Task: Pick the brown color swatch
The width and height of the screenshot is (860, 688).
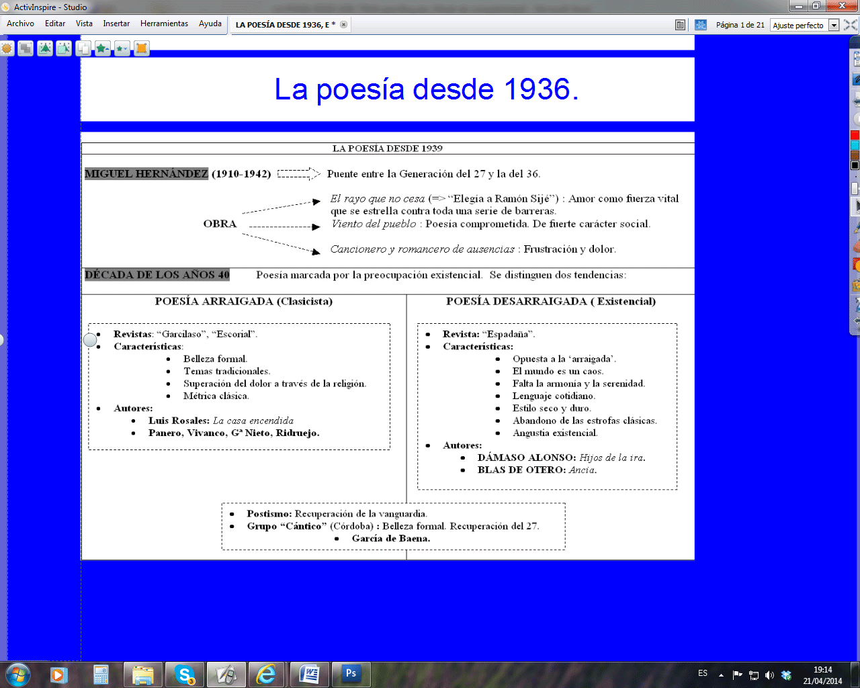Action: [855, 155]
